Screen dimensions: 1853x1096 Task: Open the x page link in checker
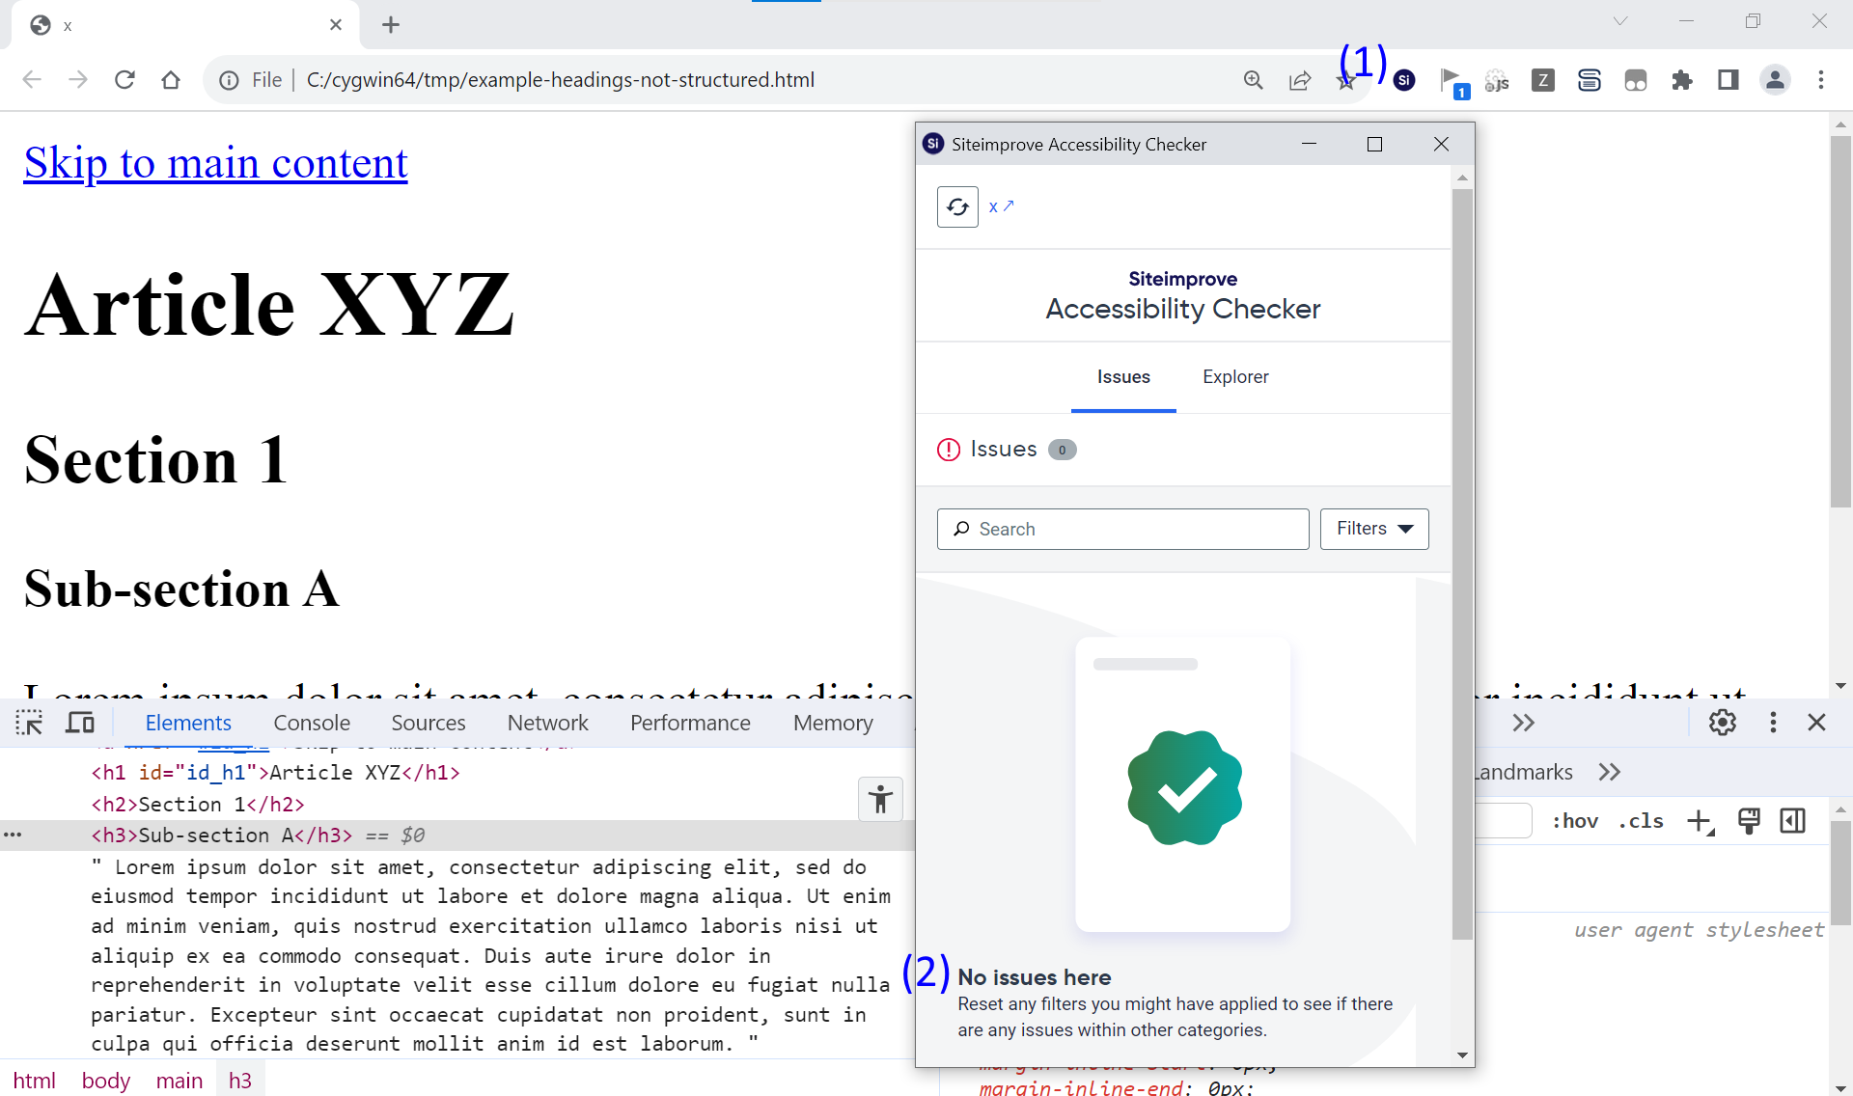(x=1001, y=206)
